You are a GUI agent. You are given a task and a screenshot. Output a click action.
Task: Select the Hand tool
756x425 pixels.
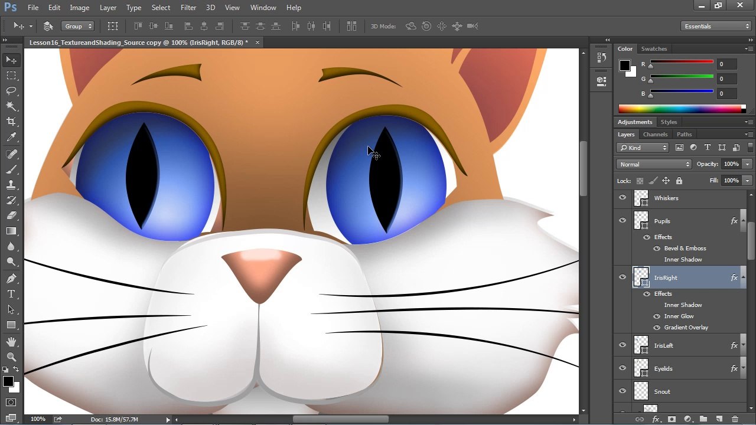pos(11,342)
